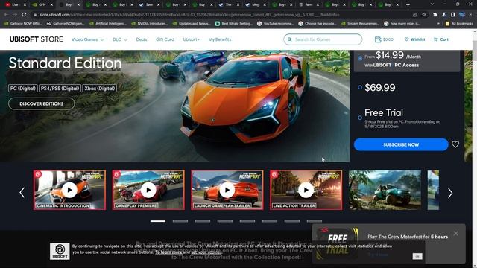477x268 pixels.
Task: Switch to the Live YouTube tab
Action: point(14,4)
